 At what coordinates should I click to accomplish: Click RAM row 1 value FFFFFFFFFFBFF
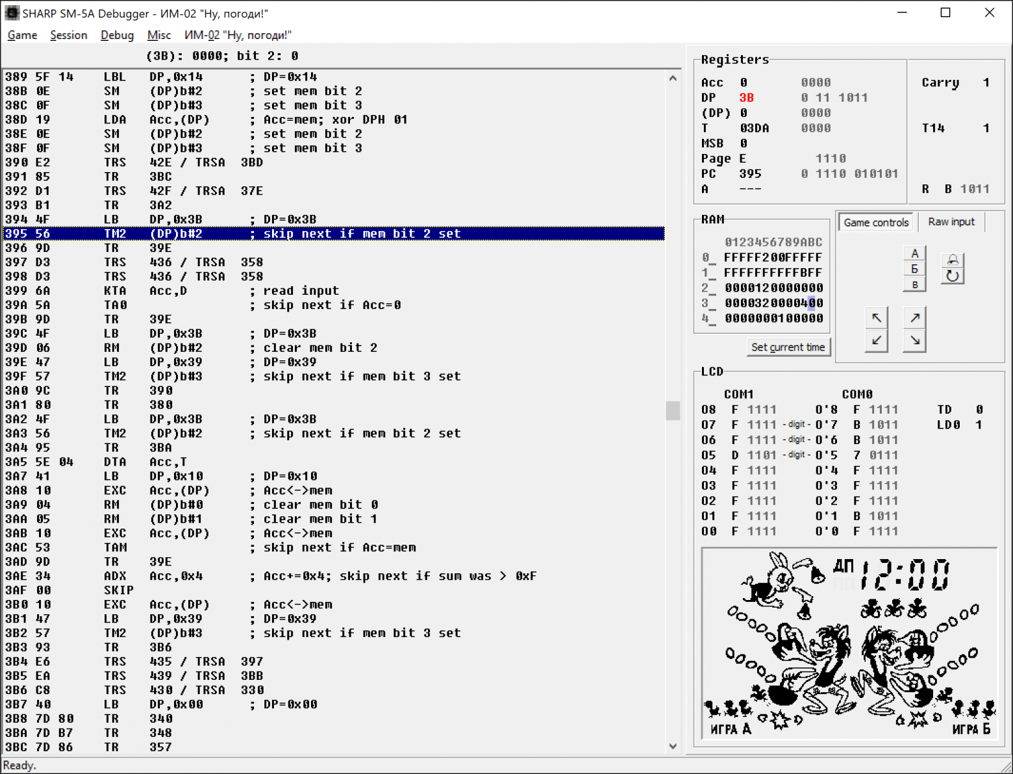(x=773, y=273)
